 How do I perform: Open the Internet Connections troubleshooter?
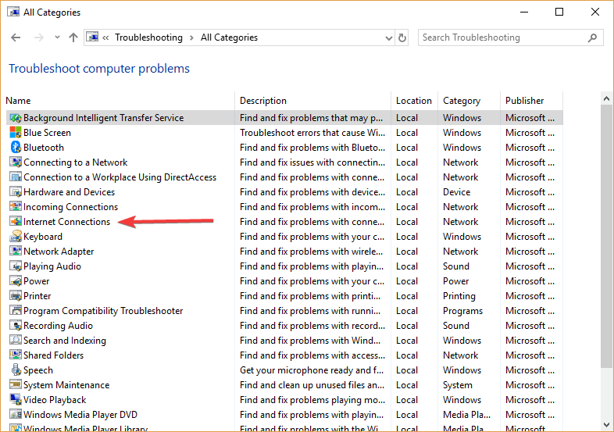coord(66,222)
